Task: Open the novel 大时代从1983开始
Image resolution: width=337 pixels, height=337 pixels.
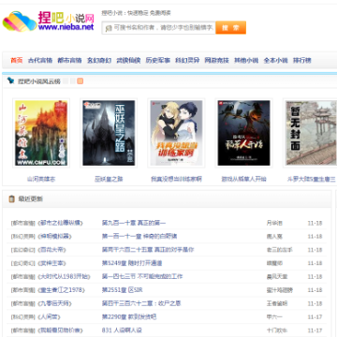Action: coord(64,277)
